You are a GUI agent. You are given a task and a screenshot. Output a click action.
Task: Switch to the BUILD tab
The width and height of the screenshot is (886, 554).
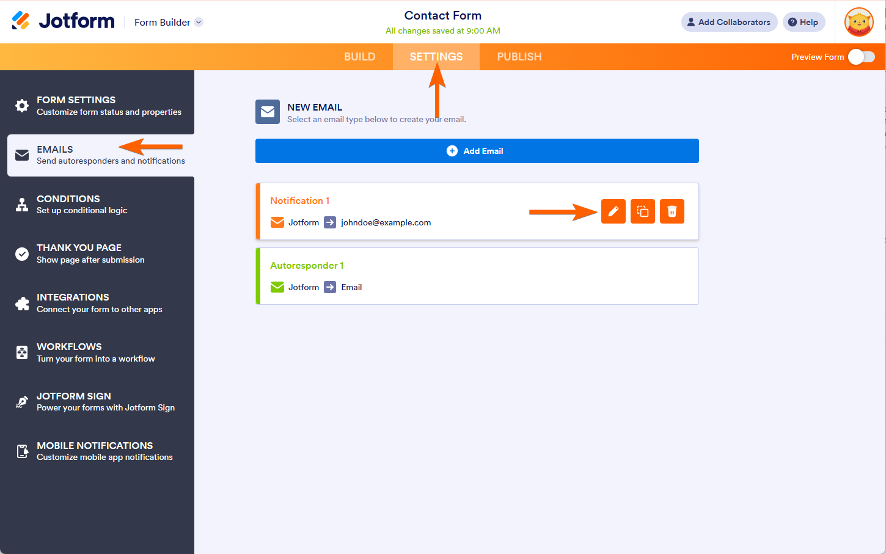[x=359, y=57]
